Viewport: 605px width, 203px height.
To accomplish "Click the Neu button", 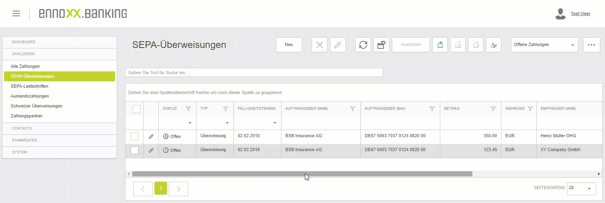I will pyautogui.click(x=289, y=45).
